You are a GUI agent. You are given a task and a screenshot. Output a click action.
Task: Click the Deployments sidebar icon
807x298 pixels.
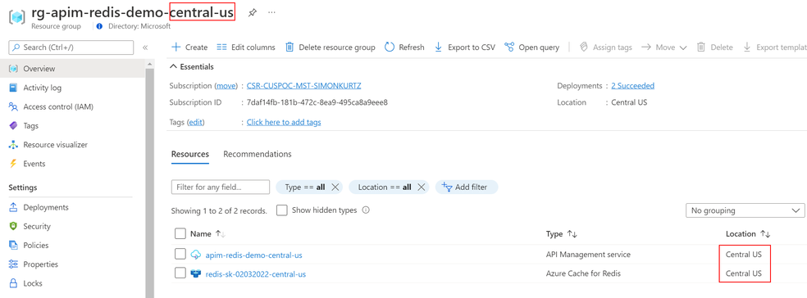tap(14, 208)
